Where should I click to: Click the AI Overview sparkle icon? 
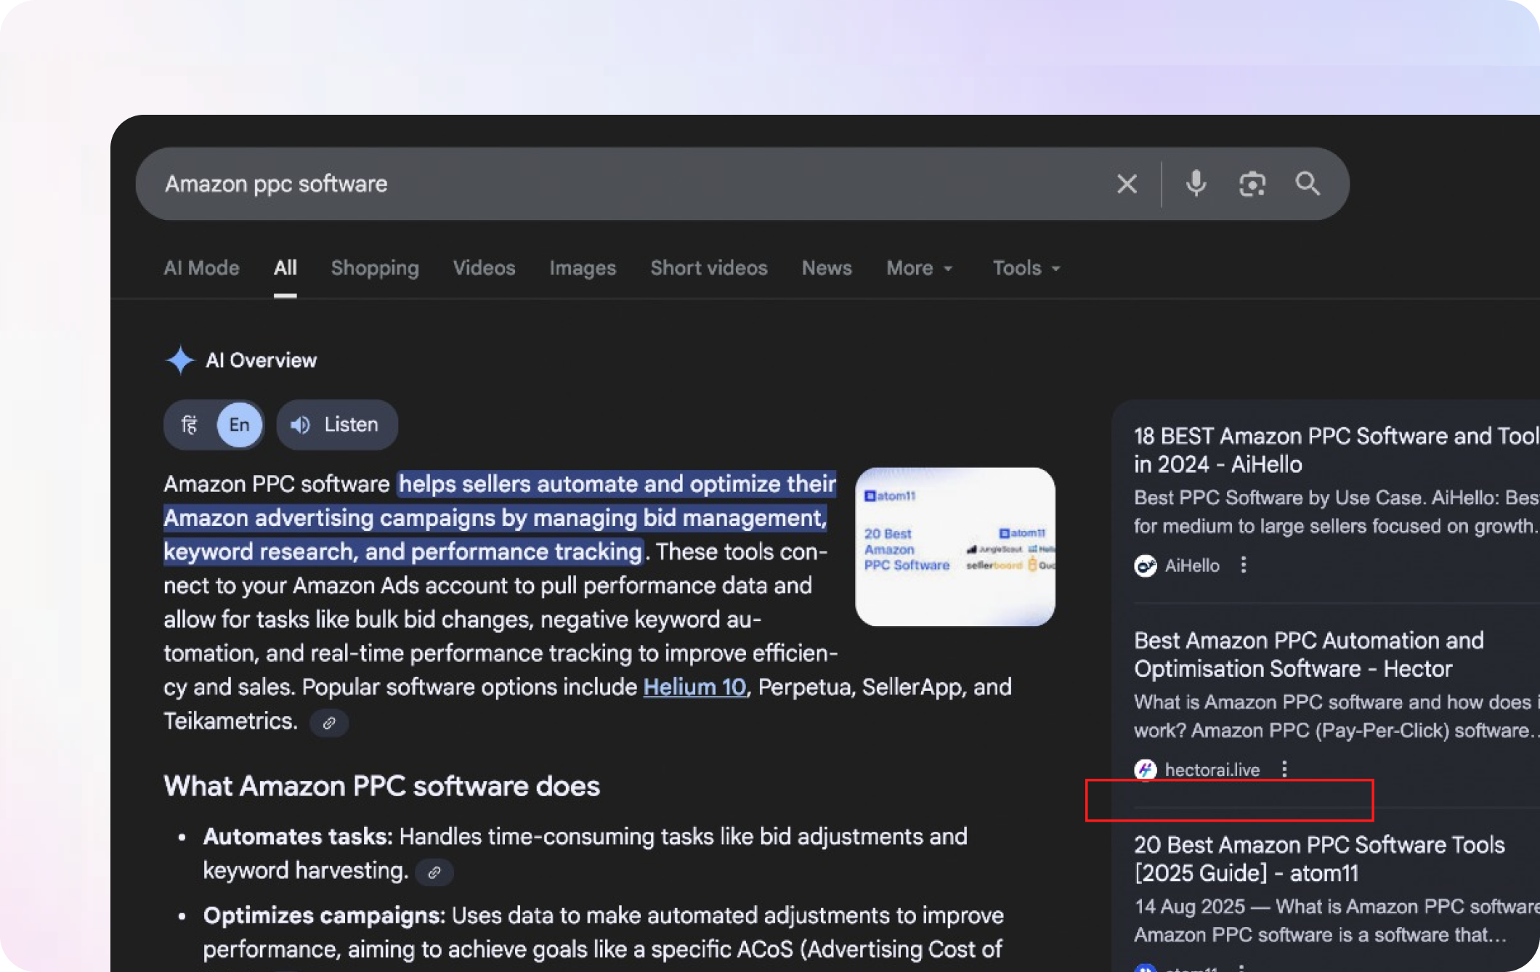179,360
